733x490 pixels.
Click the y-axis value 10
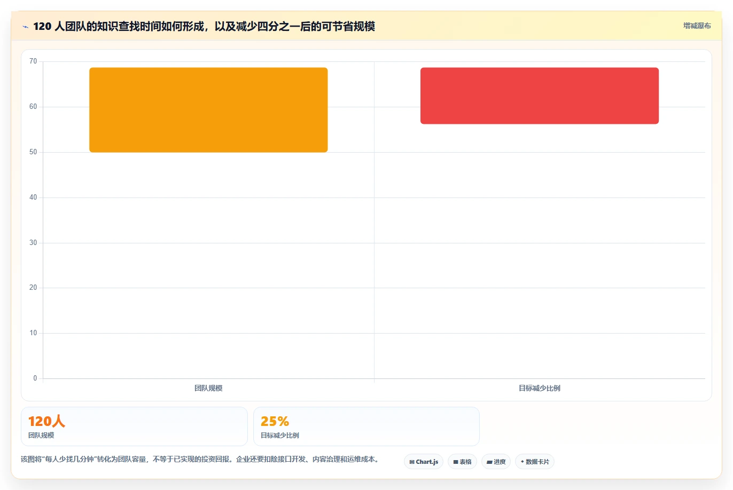tap(33, 333)
